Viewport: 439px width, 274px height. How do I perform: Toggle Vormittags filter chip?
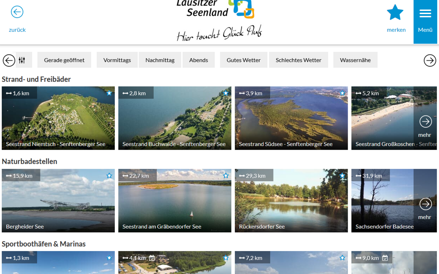[117, 60]
